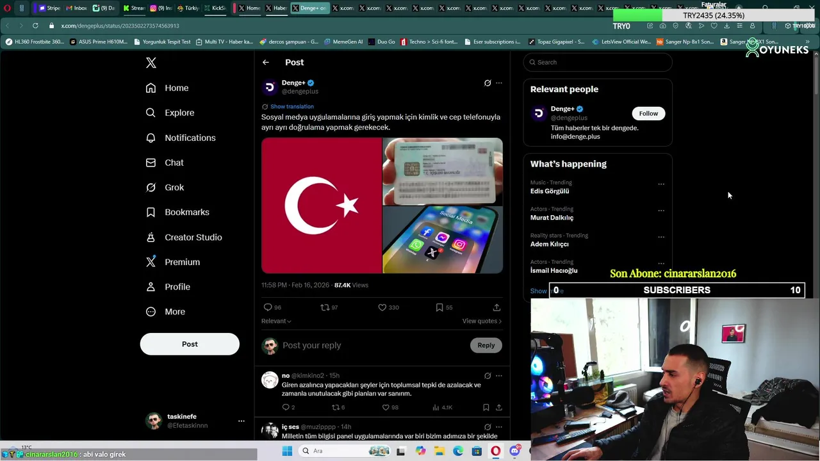Image resolution: width=820 pixels, height=461 pixels.
Task: Open Chat from the left sidebar
Action: pos(165,163)
